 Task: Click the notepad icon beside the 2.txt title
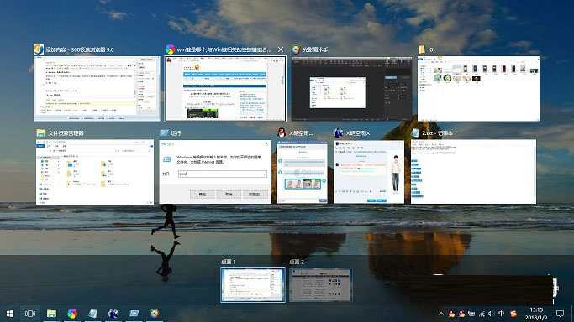pyautogui.click(x=415, y=132)
